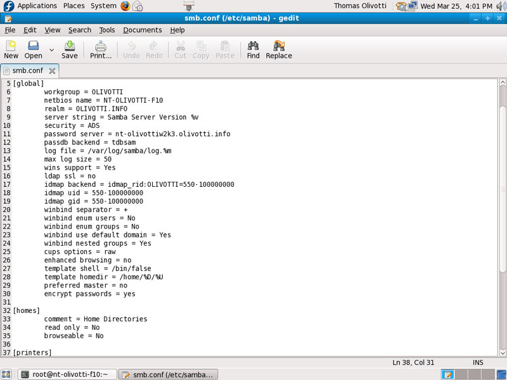
Task: Open the Help menu
Action: [x=177, y=30]
